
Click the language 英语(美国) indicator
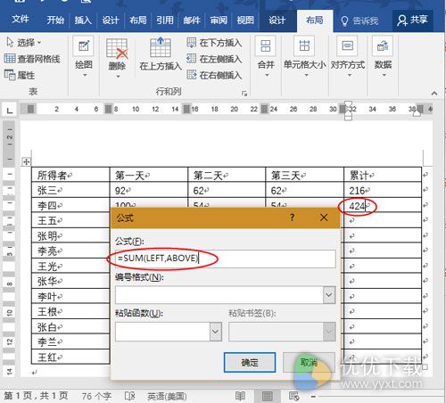[x=167, y=396]
